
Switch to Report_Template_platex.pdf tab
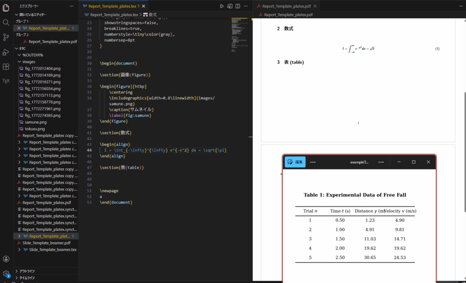[287, 6]
